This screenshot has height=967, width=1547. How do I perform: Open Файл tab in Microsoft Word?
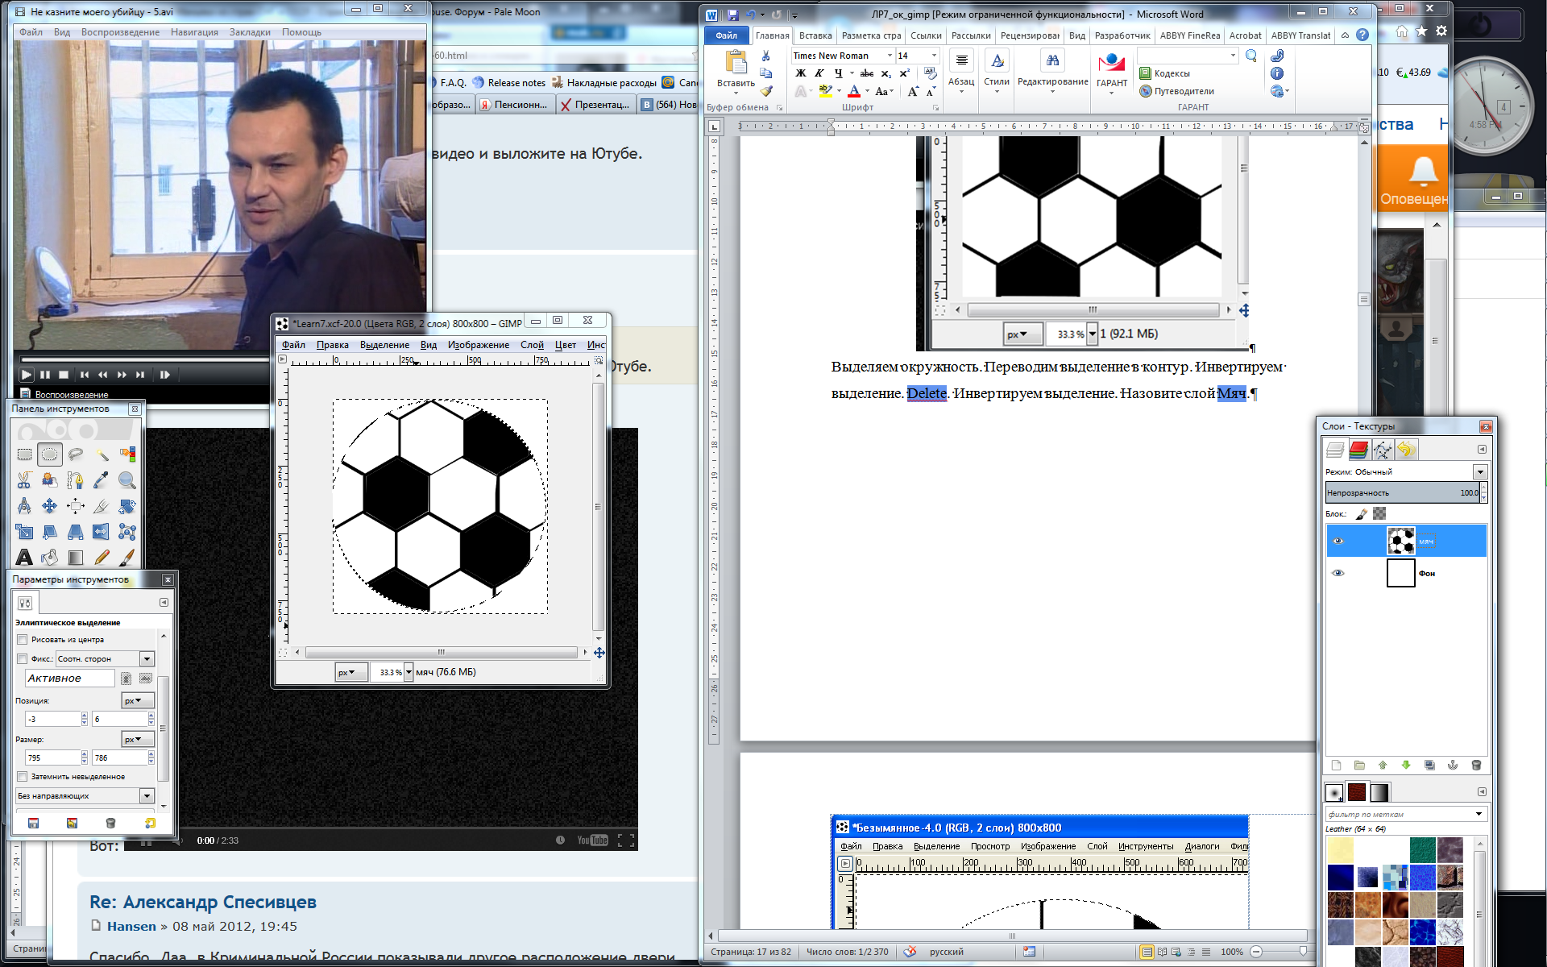pyautogui.click(x=726, y=35)
